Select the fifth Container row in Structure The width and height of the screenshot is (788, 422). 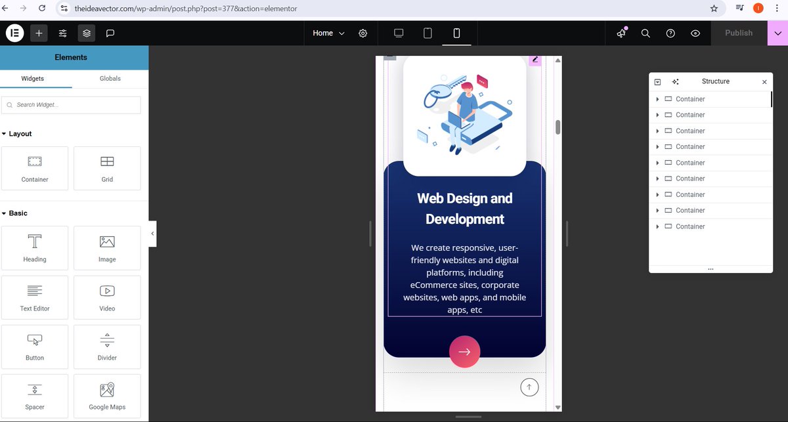point(711,163)
